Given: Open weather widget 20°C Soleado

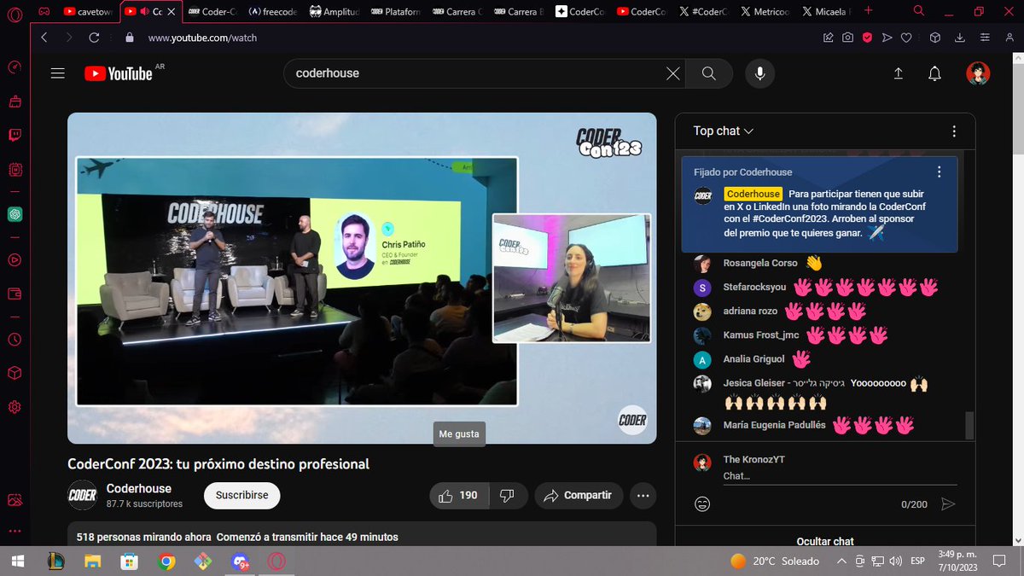Looking at the screenshot, I should (775, 561).
